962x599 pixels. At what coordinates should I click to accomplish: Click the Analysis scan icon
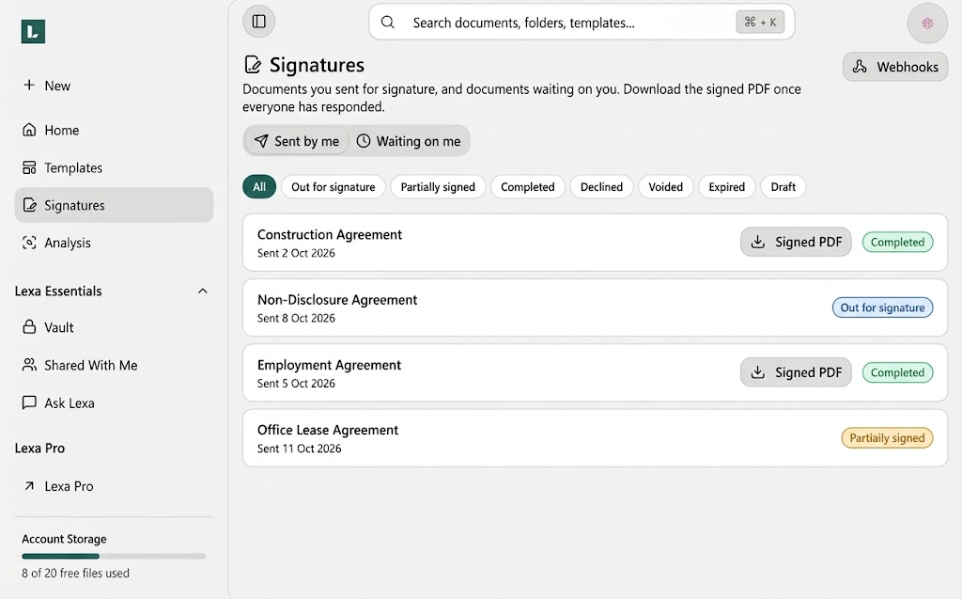click(x=29, y=242)
